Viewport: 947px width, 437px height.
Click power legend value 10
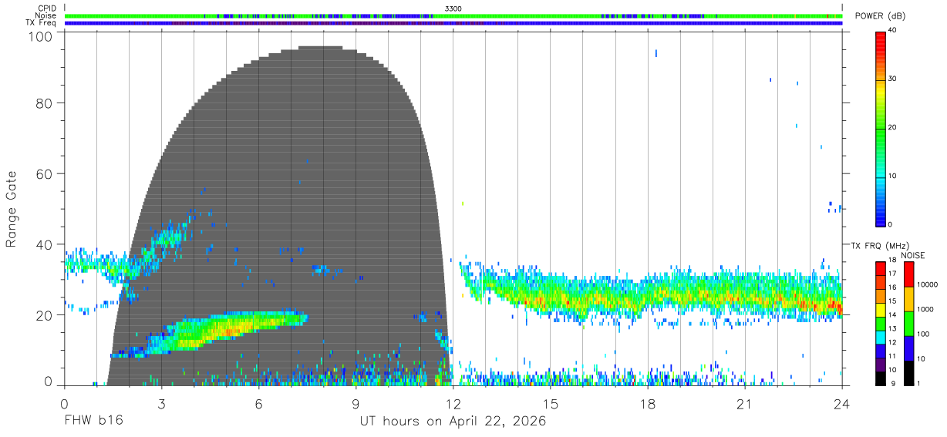894,176
